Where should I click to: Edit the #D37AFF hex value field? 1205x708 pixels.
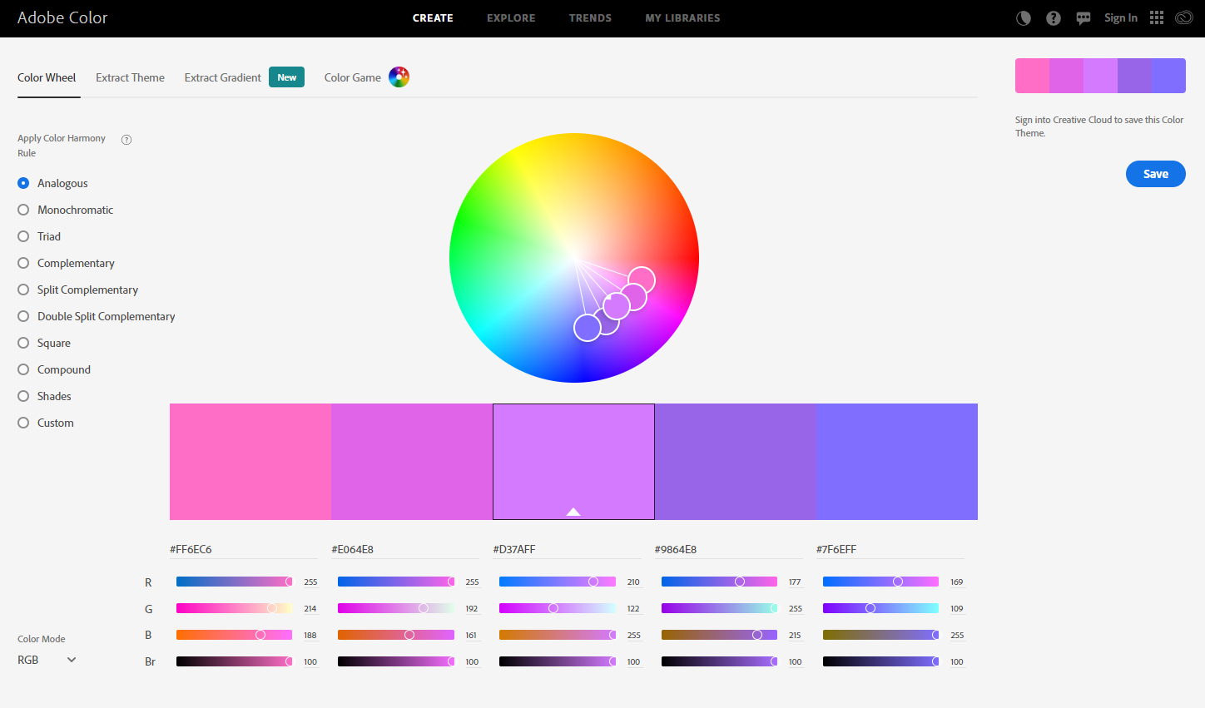(567, 549)
